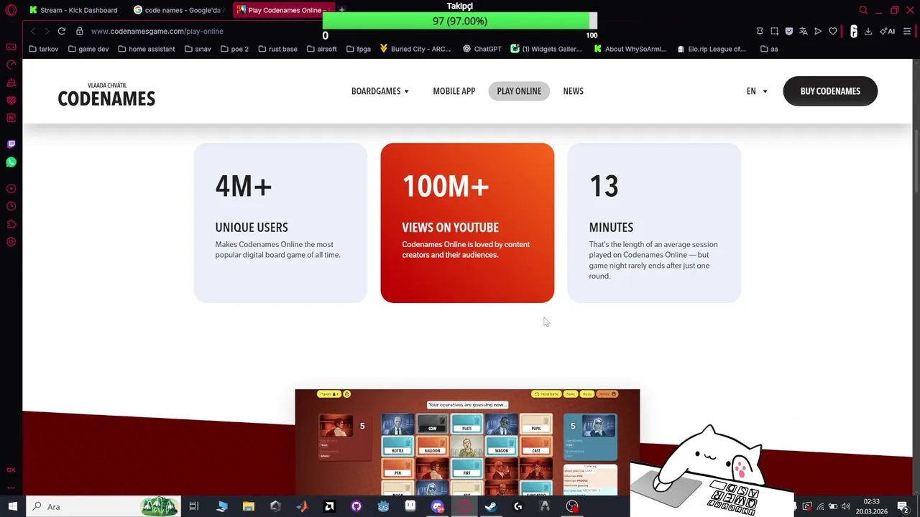This screenshot has width=920, height=517.
Task: Open the Play Online nav item
Action: (x=519, y=91)
